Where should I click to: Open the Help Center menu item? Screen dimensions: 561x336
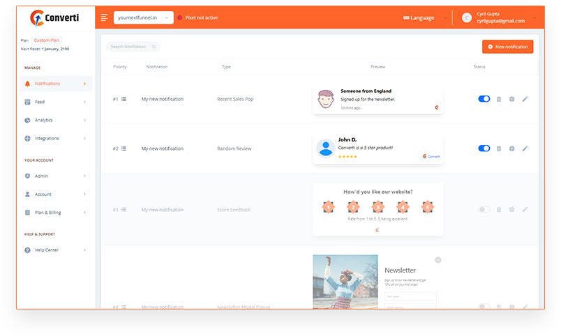pos(56,250)
